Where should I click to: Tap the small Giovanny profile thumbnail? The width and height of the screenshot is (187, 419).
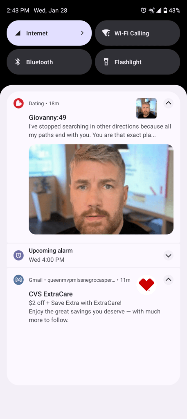pos(146,108)
